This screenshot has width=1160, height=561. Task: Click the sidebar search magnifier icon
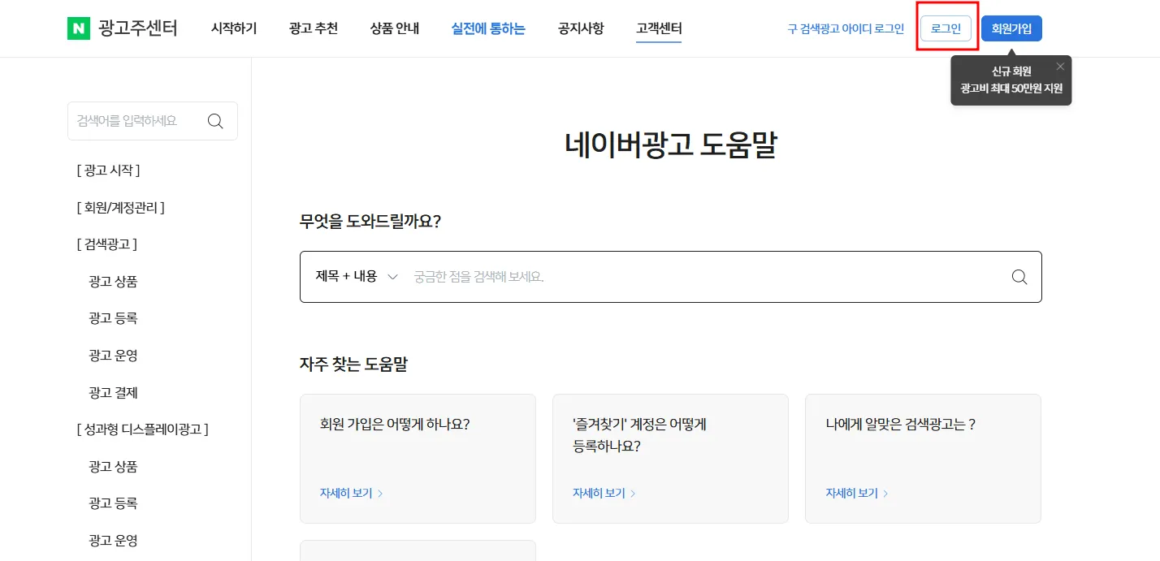[x=215, y=121]
